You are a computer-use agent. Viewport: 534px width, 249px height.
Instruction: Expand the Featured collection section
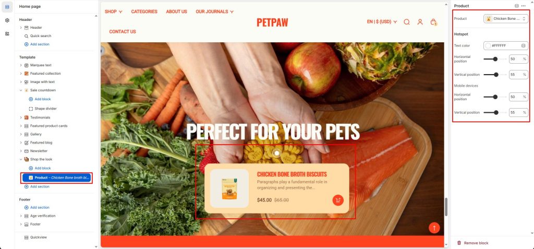coord(21,73)
